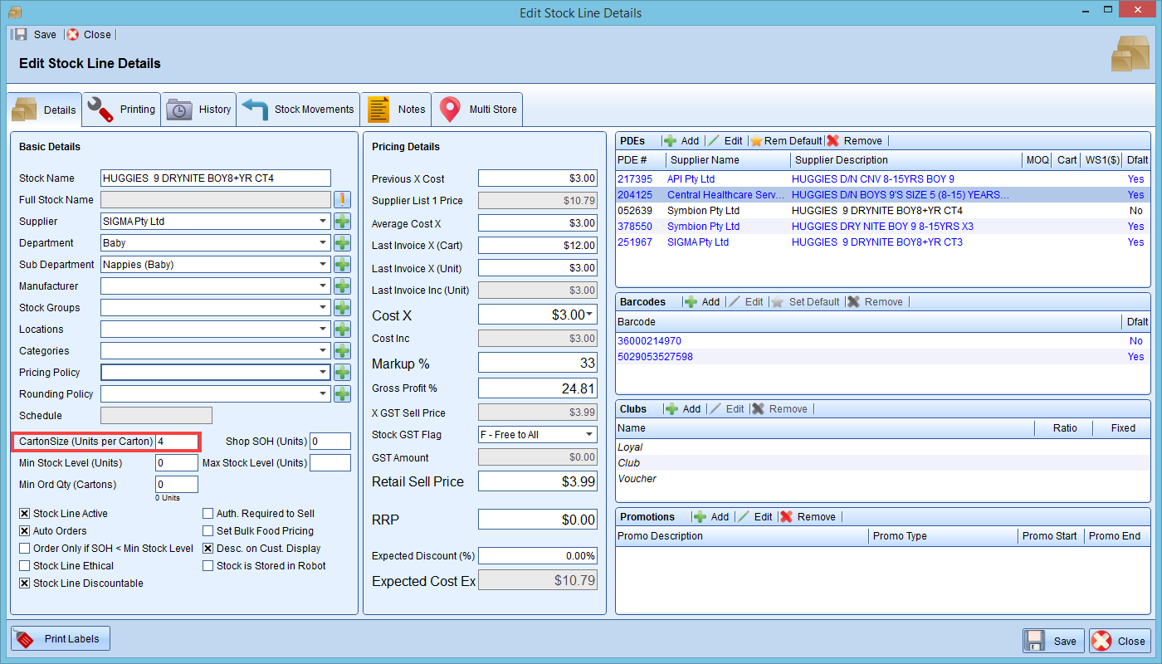Click the Print Labels button
Screen dimensions: 1162x664
click(x=61, y=639)
